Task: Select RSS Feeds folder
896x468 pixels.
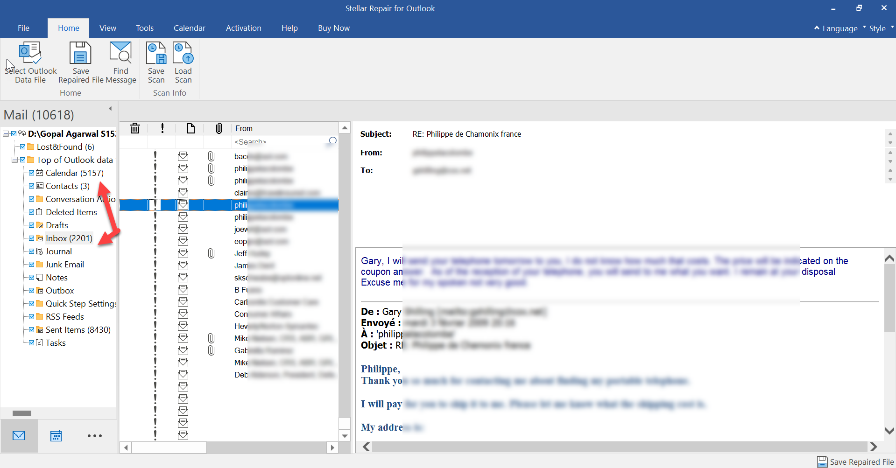Action: 65,316
